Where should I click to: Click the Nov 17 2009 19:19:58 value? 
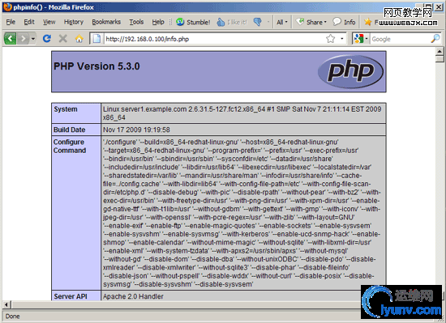(x=136, y=130)
